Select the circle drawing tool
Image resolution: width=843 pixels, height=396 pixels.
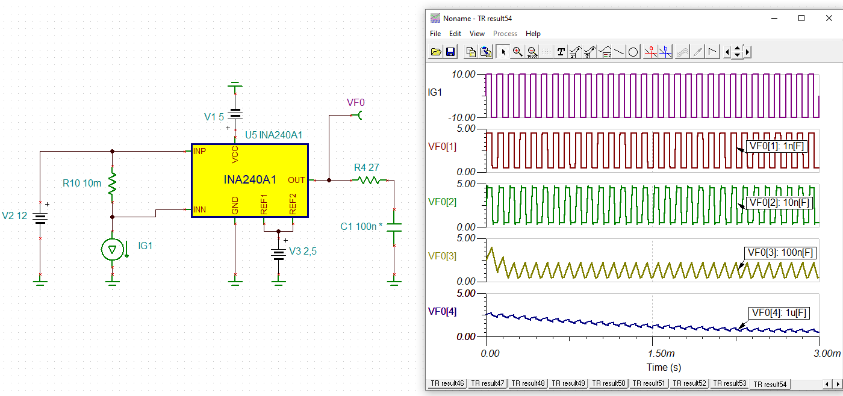pos(633,52)
